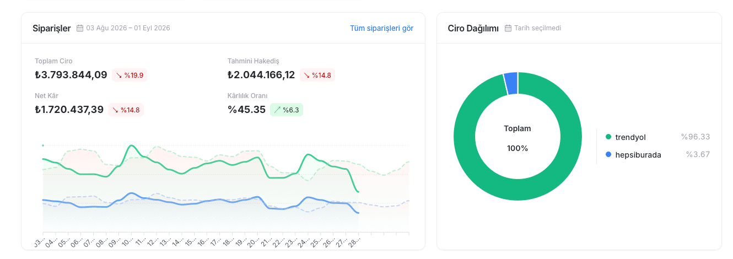
Task: Click the %14.8 decrease badge beside Net Kâr
Action: pyautogui.click(x=126, y=110)
